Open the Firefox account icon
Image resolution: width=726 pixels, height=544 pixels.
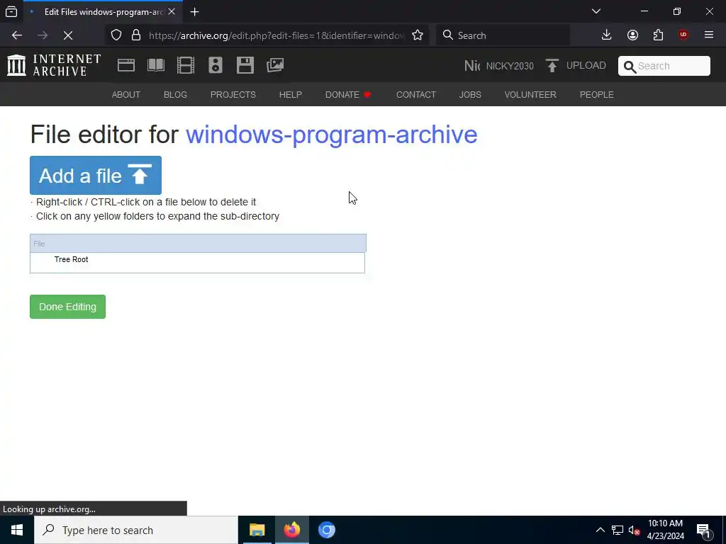pos(632,35)
